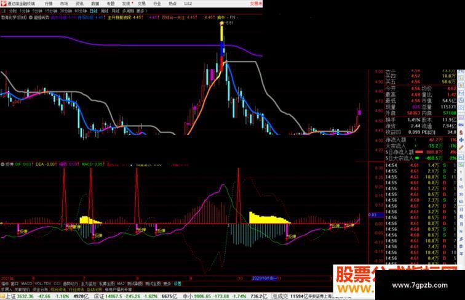Select the MA2 indicator tab
The width and height of the screenshot is (465, 300).
(x=121, y=283)
